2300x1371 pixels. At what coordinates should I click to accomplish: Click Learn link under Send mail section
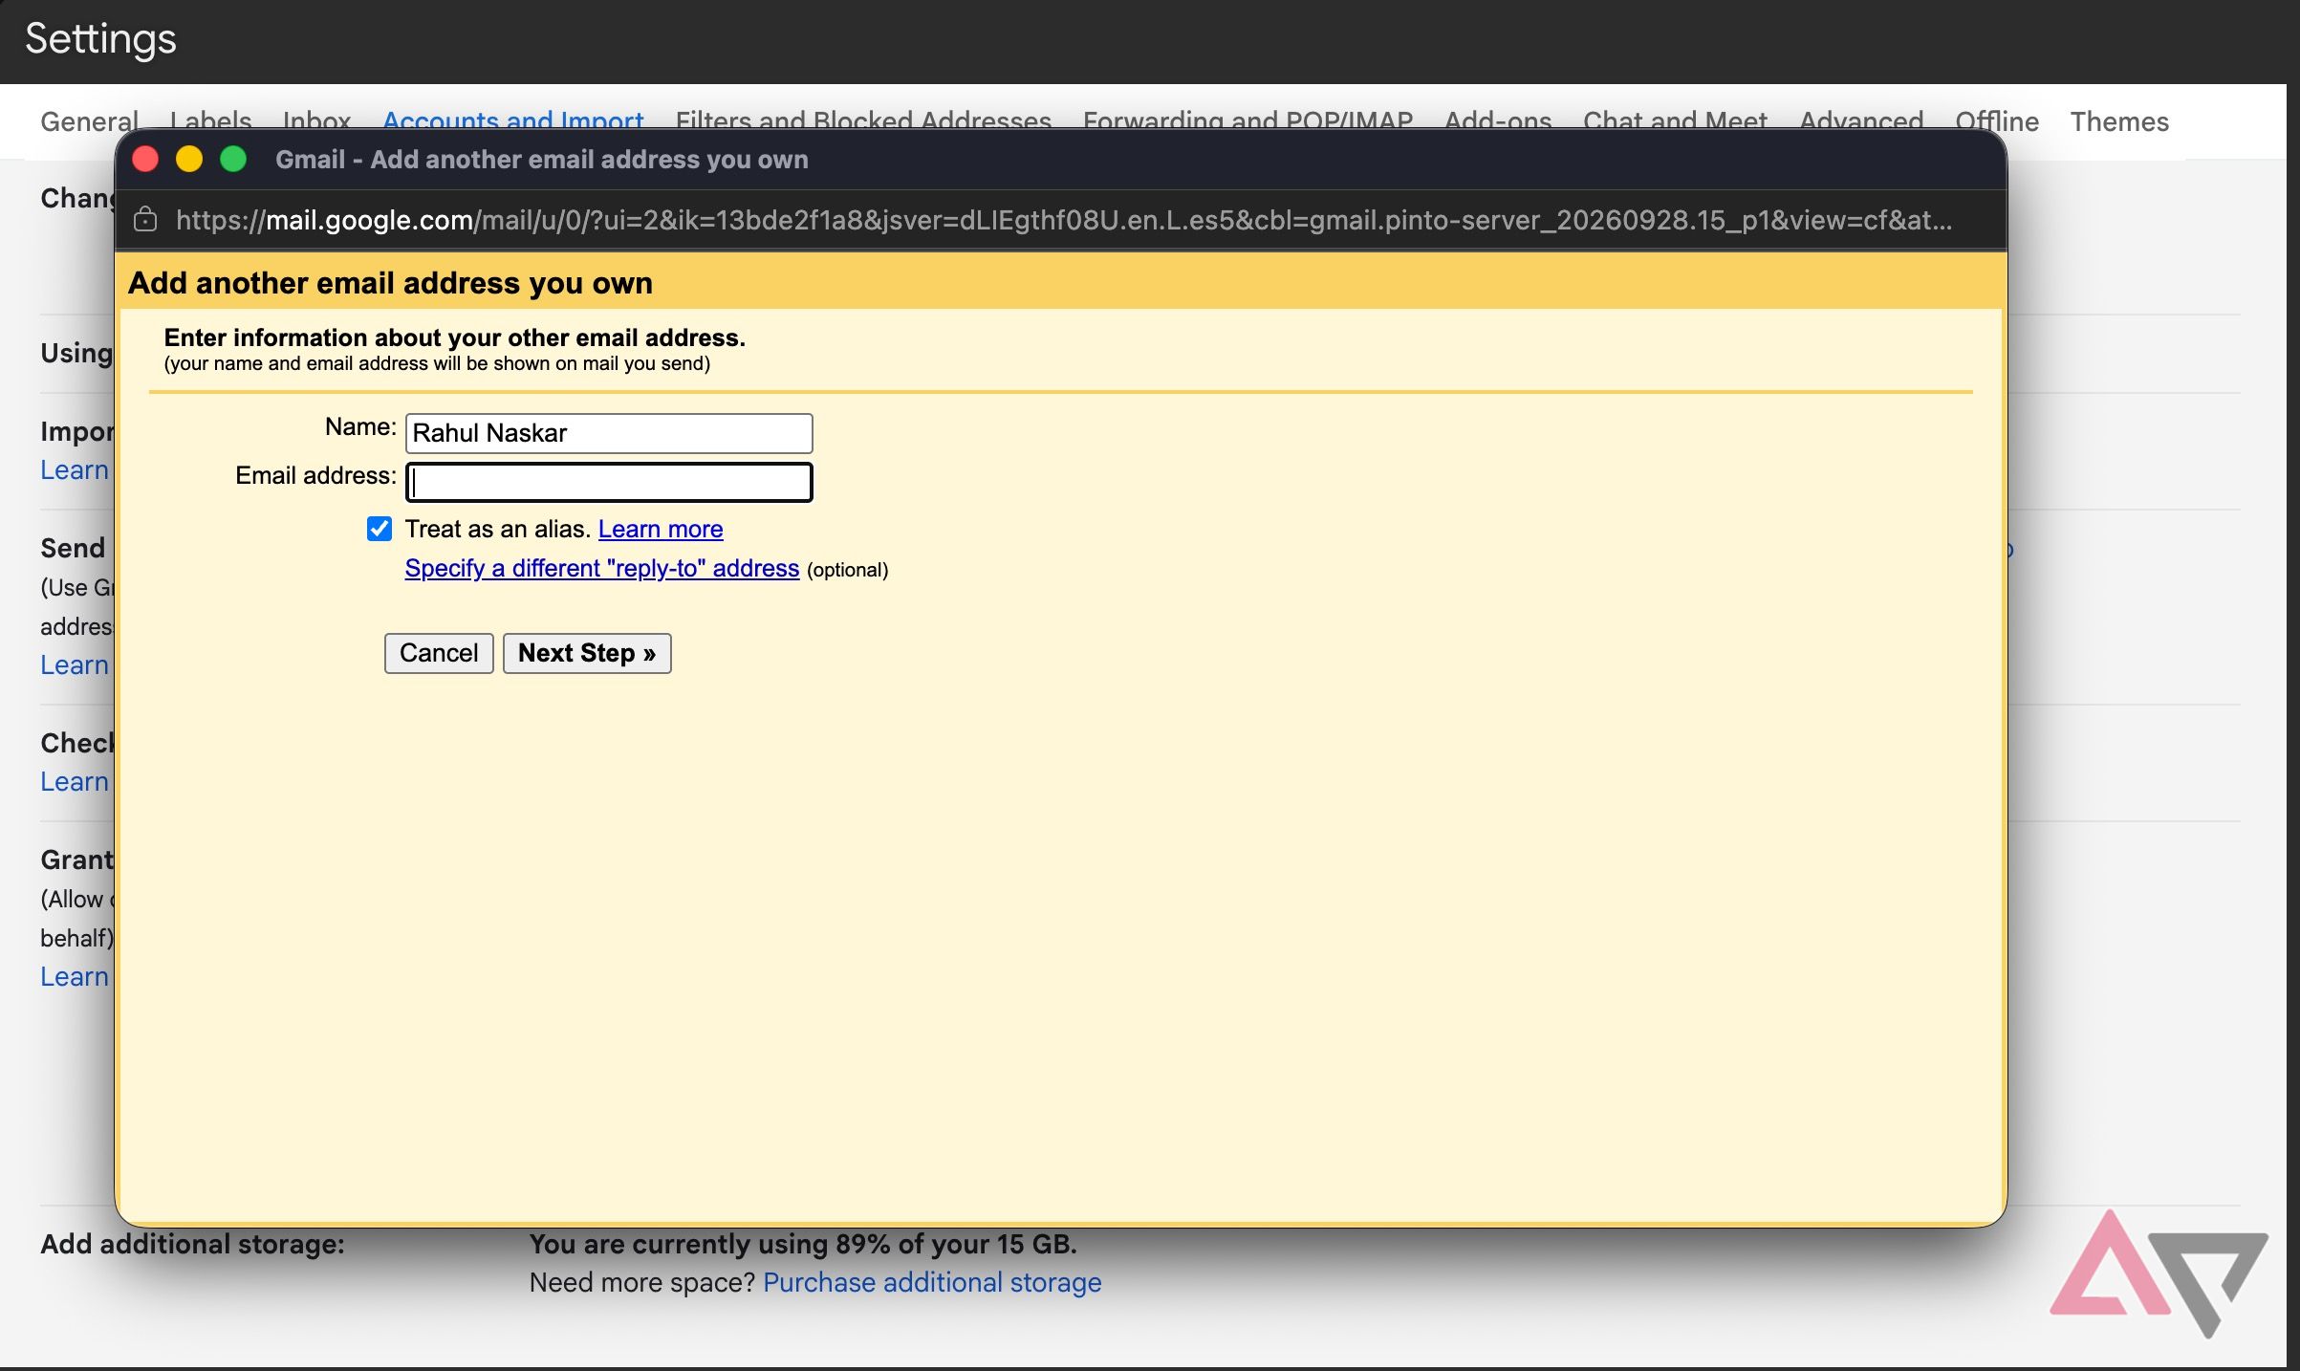pos(75,664)
